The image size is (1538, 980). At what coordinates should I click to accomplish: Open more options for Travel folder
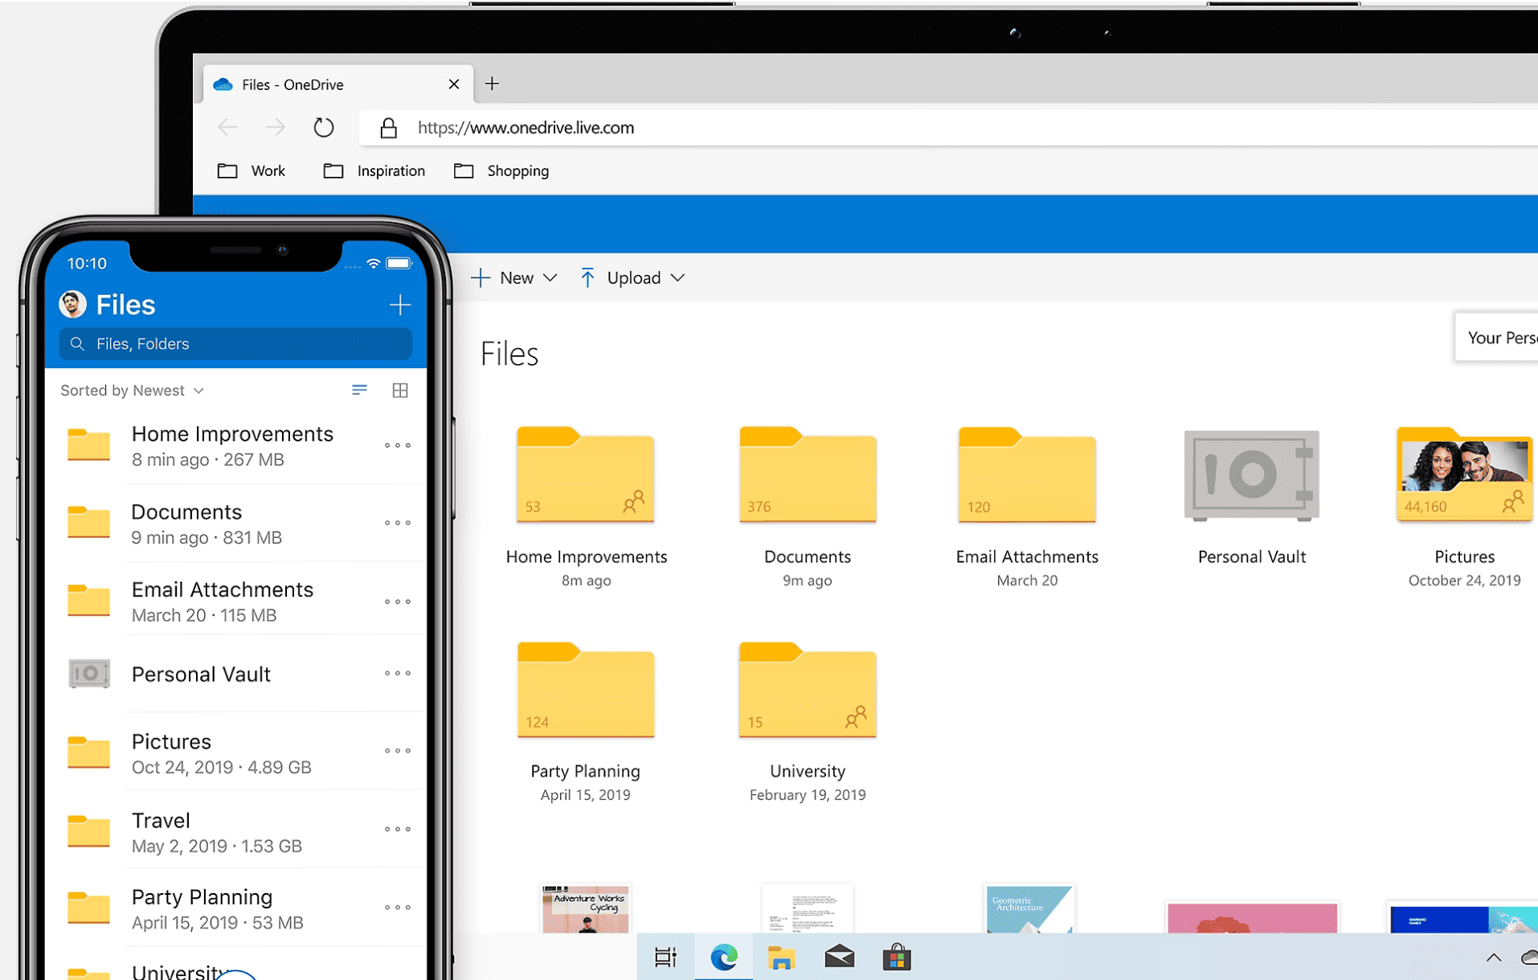[397, 829]
